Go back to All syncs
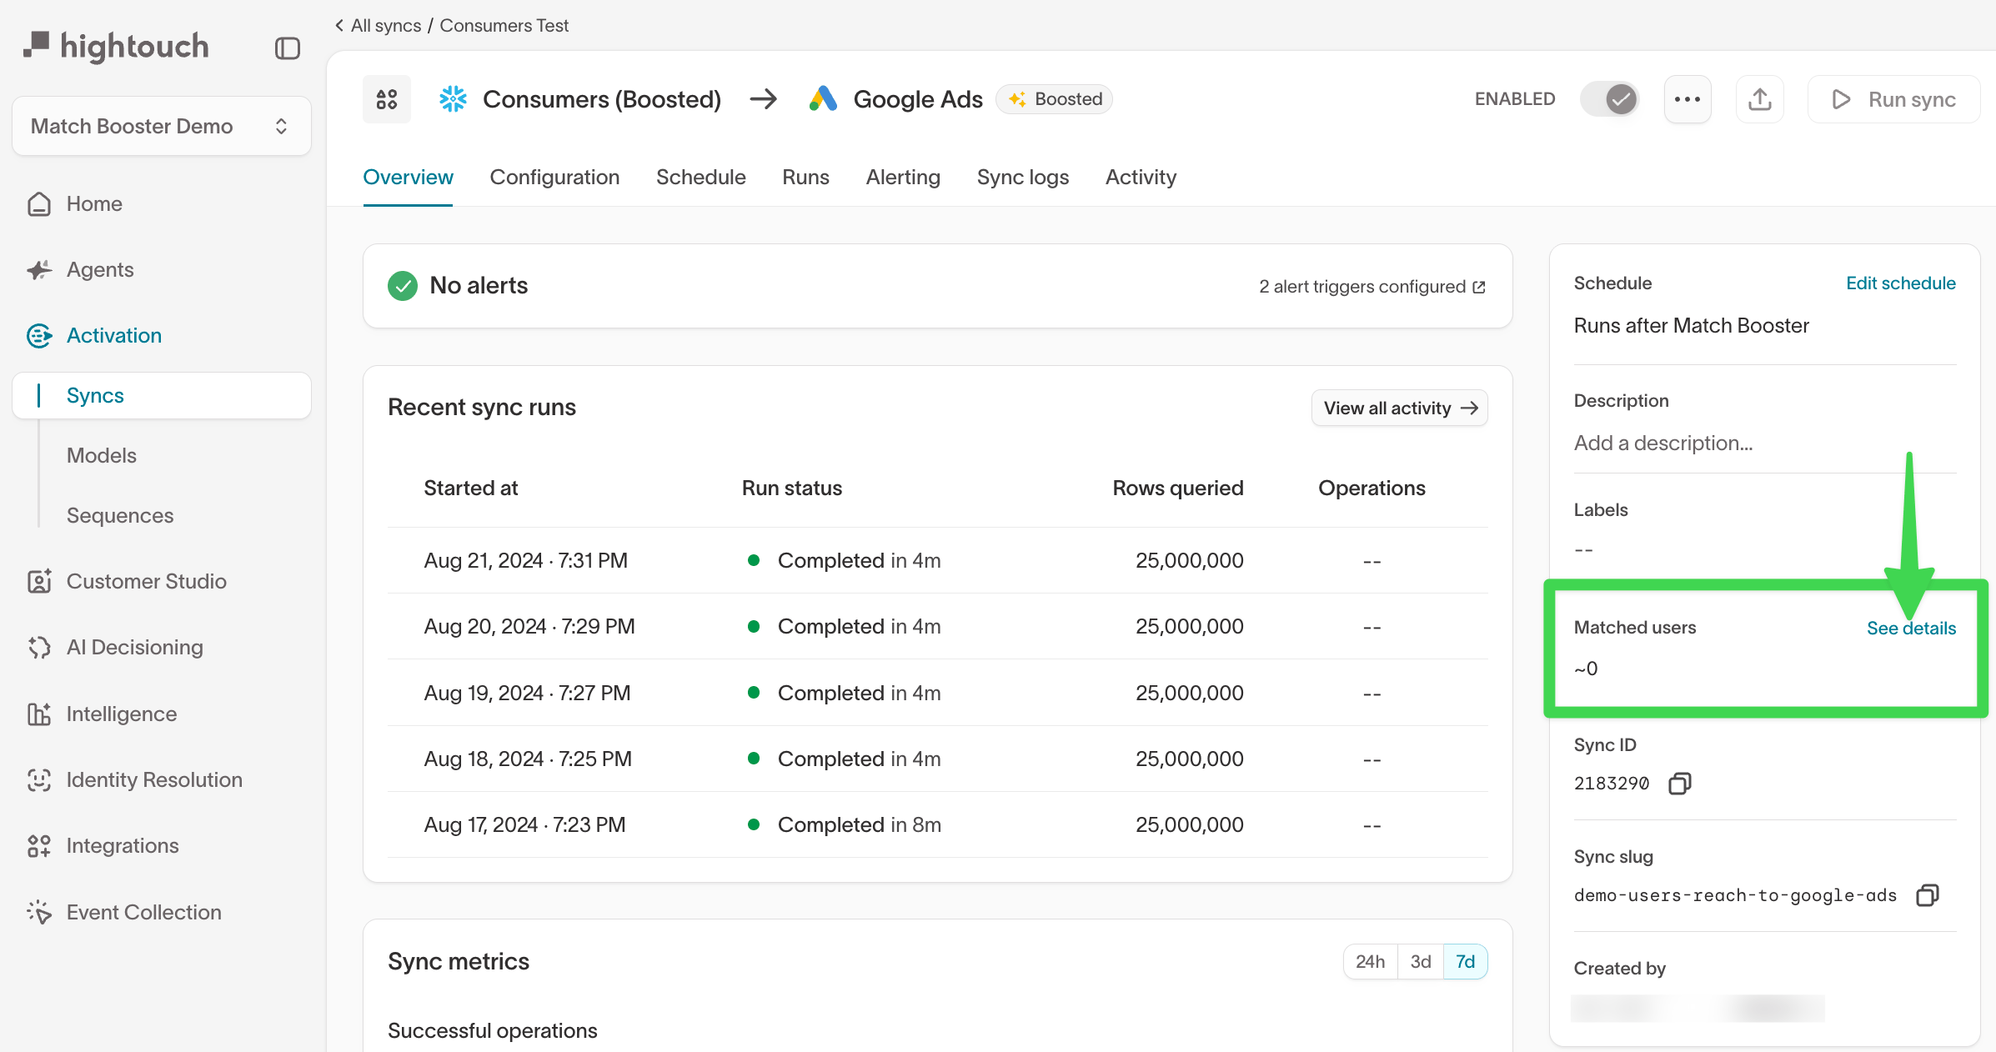 [x=378, y=25]
